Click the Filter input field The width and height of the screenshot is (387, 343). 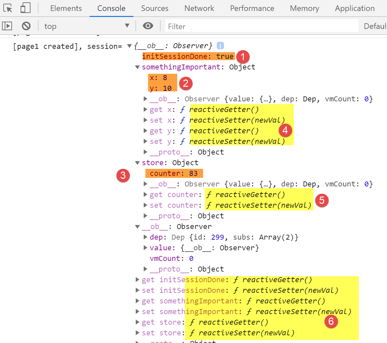coord(262,26)
